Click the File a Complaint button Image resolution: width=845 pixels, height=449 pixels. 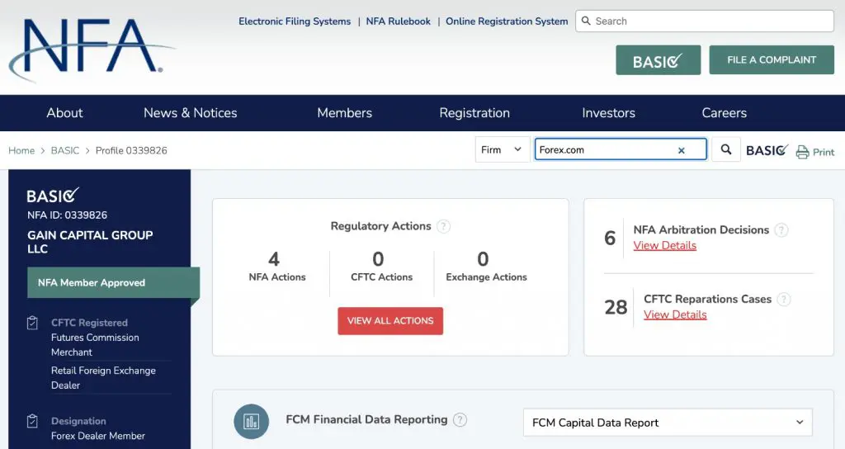click(772, 59)
